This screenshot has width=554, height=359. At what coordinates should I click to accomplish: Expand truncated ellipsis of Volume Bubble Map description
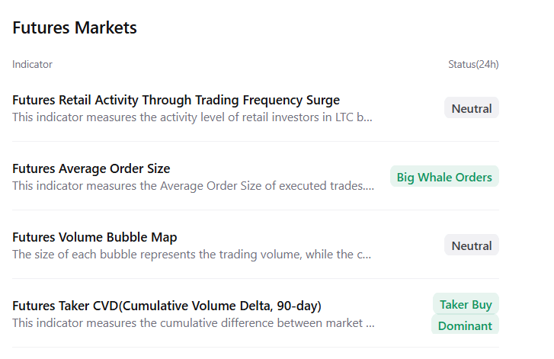pos(369,255)
